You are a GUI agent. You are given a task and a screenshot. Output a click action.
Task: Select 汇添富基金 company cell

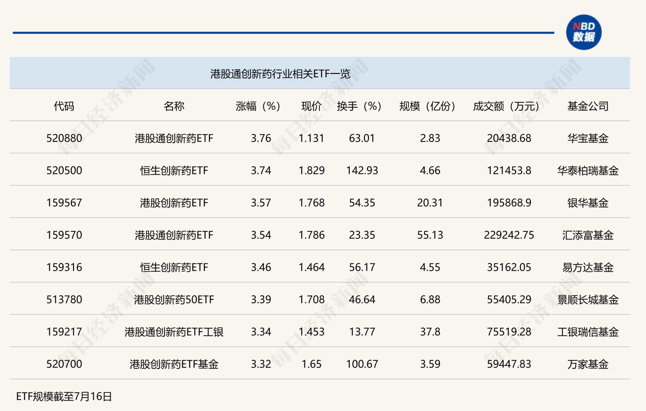click(588, 235)
